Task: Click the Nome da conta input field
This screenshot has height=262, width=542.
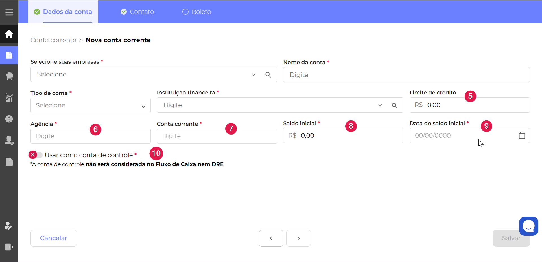Action: tap(406, 75)
